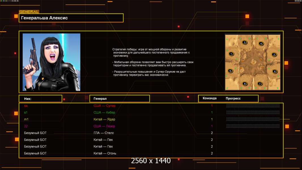Viewport: 302px width, 170px height.
Task: Click the Команда header label
Action: (x=210, y=98)
